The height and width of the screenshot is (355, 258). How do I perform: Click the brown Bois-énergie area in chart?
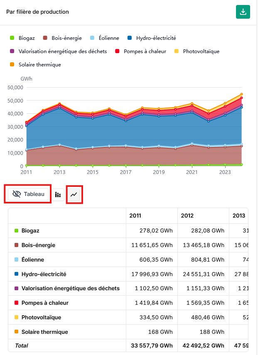tap(134, 157)
